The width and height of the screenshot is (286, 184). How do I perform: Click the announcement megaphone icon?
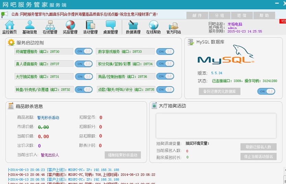[x=4, y=14]
